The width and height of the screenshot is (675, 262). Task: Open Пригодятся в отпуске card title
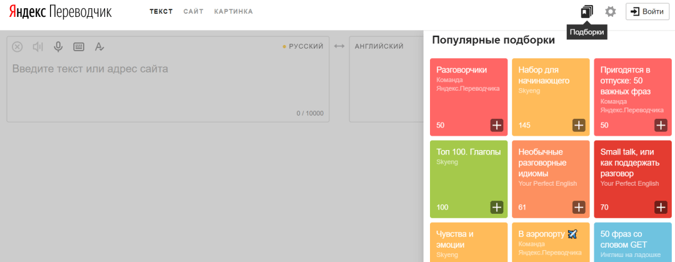(626, 81)
